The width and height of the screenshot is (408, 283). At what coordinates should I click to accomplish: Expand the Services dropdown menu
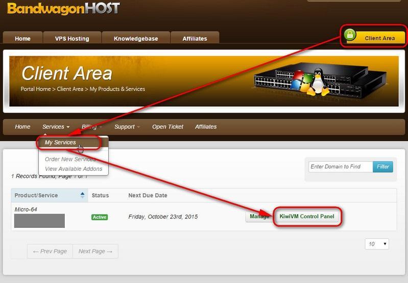click(x=56, y=126)
